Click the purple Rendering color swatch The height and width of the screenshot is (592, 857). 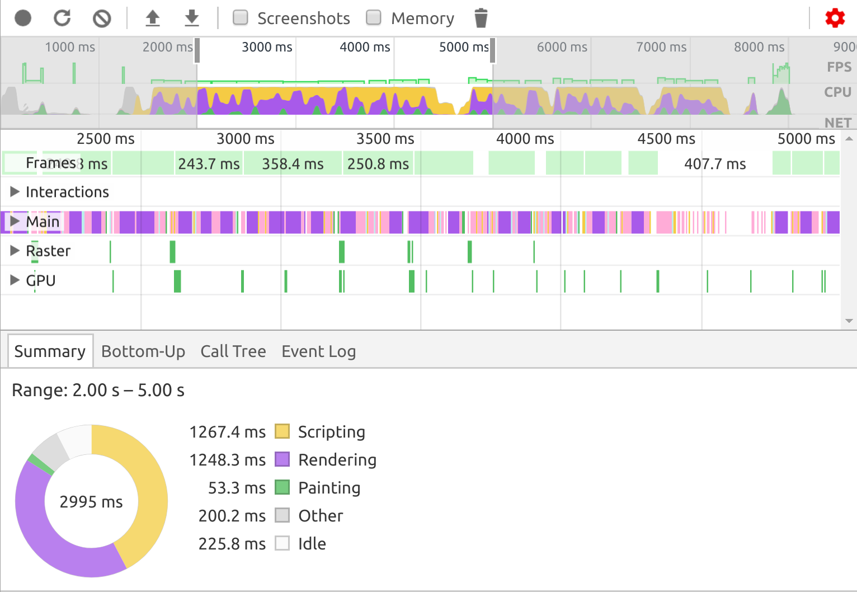(x=282, y=459)
